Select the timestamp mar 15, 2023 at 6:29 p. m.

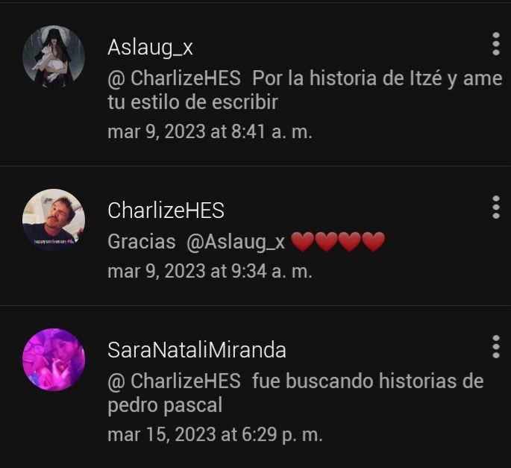point(215,434)
